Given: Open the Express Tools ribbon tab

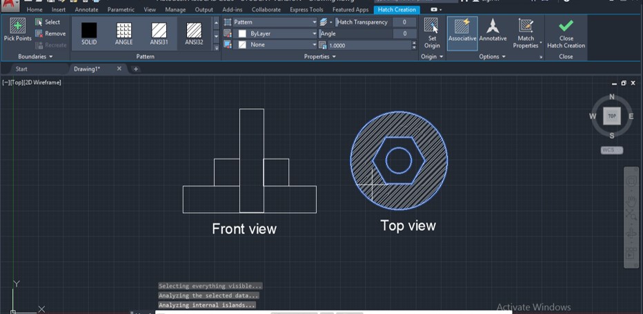Looking at the screenshot, I should [x=306, y=10].
